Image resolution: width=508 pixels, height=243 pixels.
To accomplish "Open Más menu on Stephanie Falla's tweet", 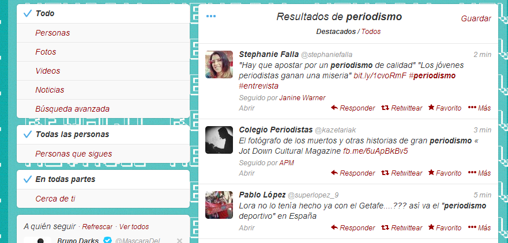I will click(x=480, y=108).
